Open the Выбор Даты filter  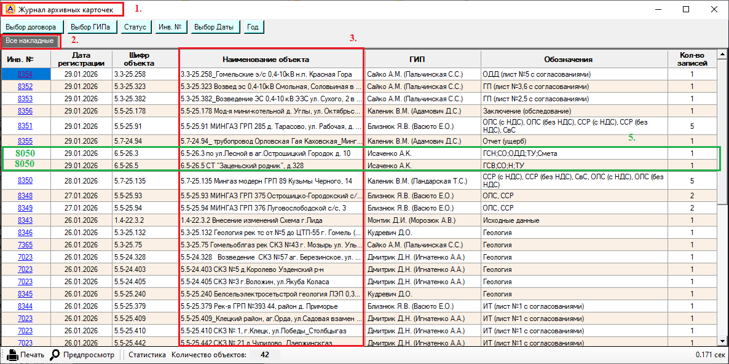coord(213,27)
